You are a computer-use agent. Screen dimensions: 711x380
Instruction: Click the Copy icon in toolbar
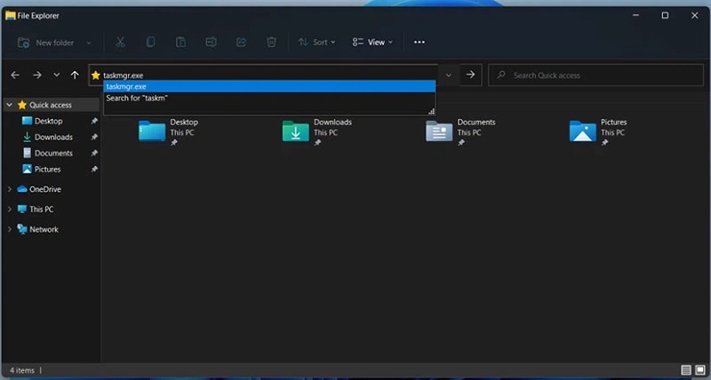(150, 42)
